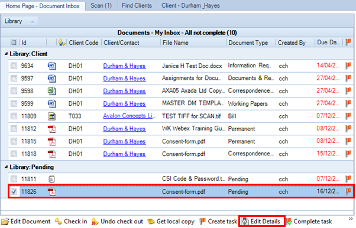Viewport: 356px width, 228px height.
Task: Open Durham & Hayes link on row 9597
Action: pos(124,79)
